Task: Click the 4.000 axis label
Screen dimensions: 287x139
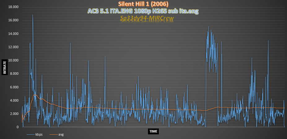Action: 15,100
